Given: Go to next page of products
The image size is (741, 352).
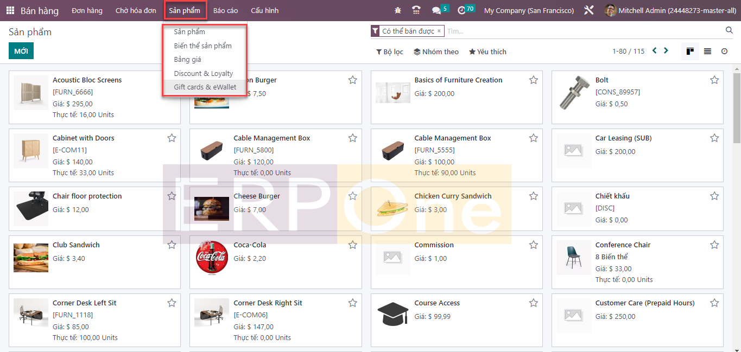Looking at the screenshot, I should click(x=666, y=51).
